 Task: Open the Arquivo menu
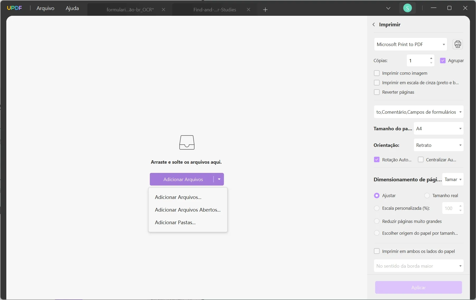tap(45, 8)
